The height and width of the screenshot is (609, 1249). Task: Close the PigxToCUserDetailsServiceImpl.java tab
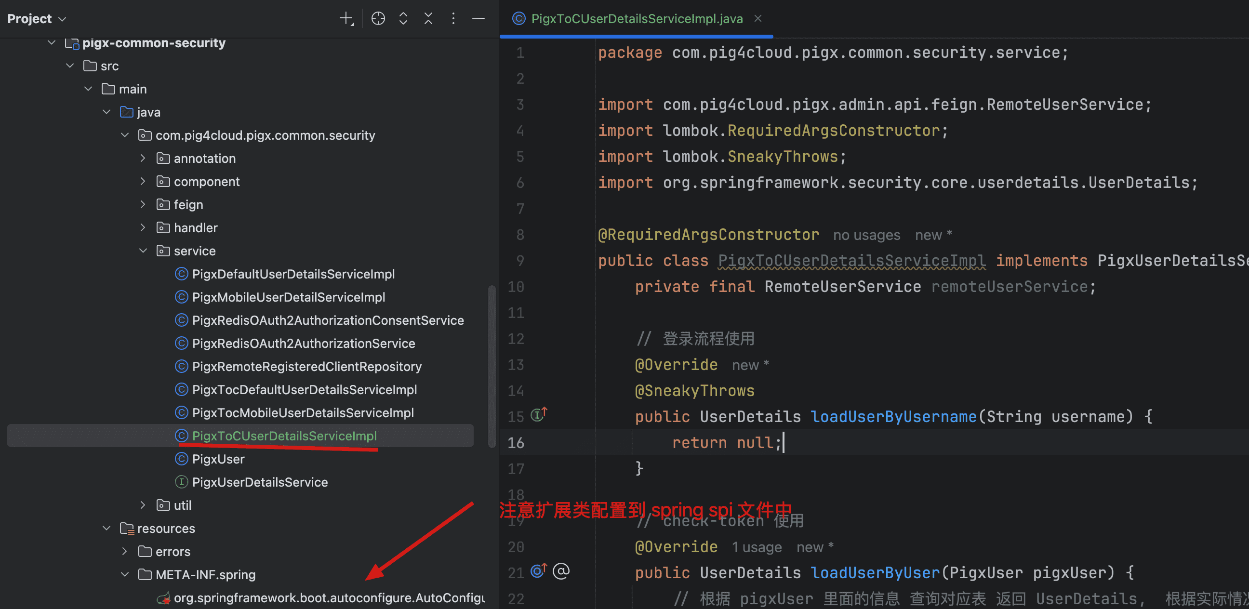[758, 18]
